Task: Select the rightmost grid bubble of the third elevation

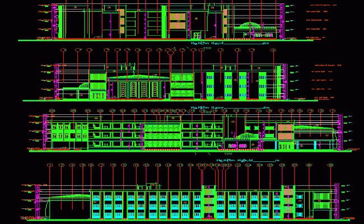Action: [x=333, y=111]
